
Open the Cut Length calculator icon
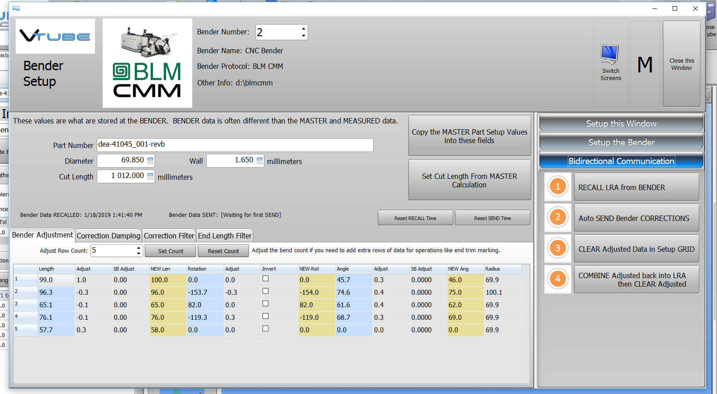point(151,176)
